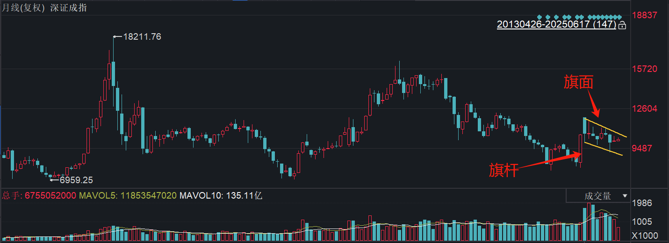Image resolution: width=669 pixels, height=243 pixels.
Task: Click the MAVOL10 135.11亿 readout
Action: click(221, 195)
